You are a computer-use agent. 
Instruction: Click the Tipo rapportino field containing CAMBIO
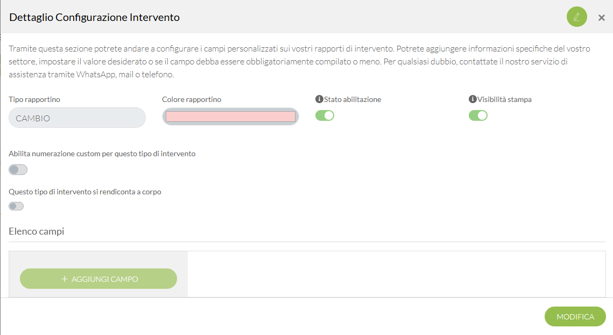pyautogui.click(x=77, y=118)
